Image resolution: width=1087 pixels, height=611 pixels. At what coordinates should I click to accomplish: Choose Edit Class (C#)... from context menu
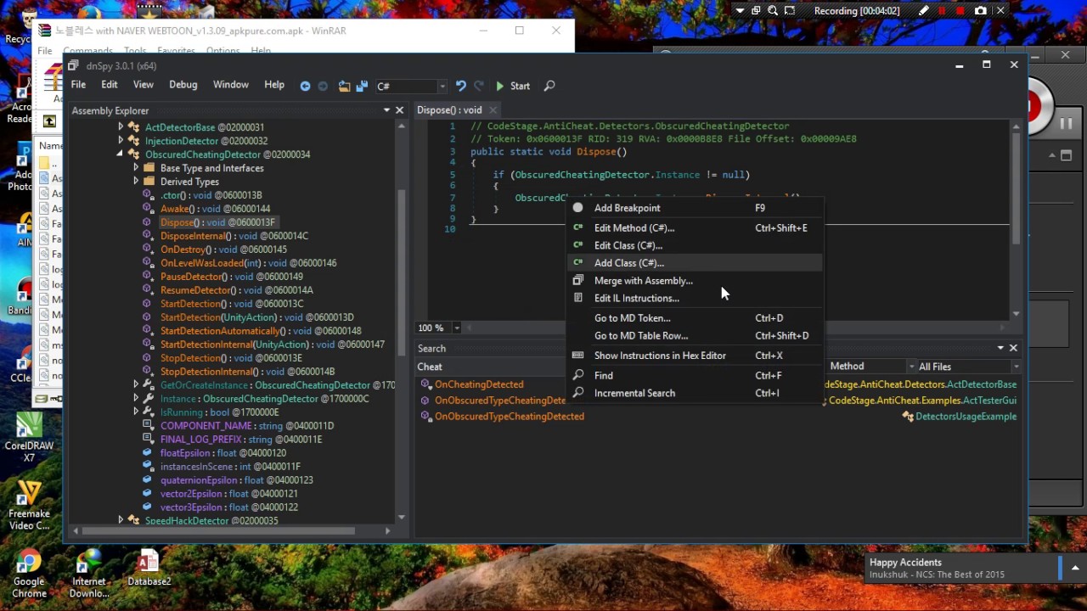pyautogui.click(x=695, y=245)
